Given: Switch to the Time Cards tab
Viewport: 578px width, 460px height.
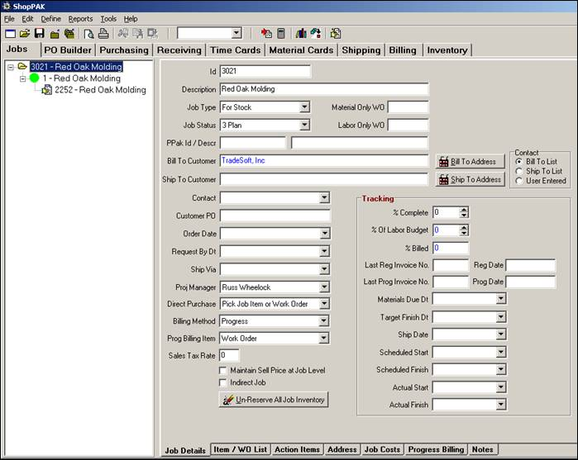Looking at the screenshot, I should click(235, 50).
